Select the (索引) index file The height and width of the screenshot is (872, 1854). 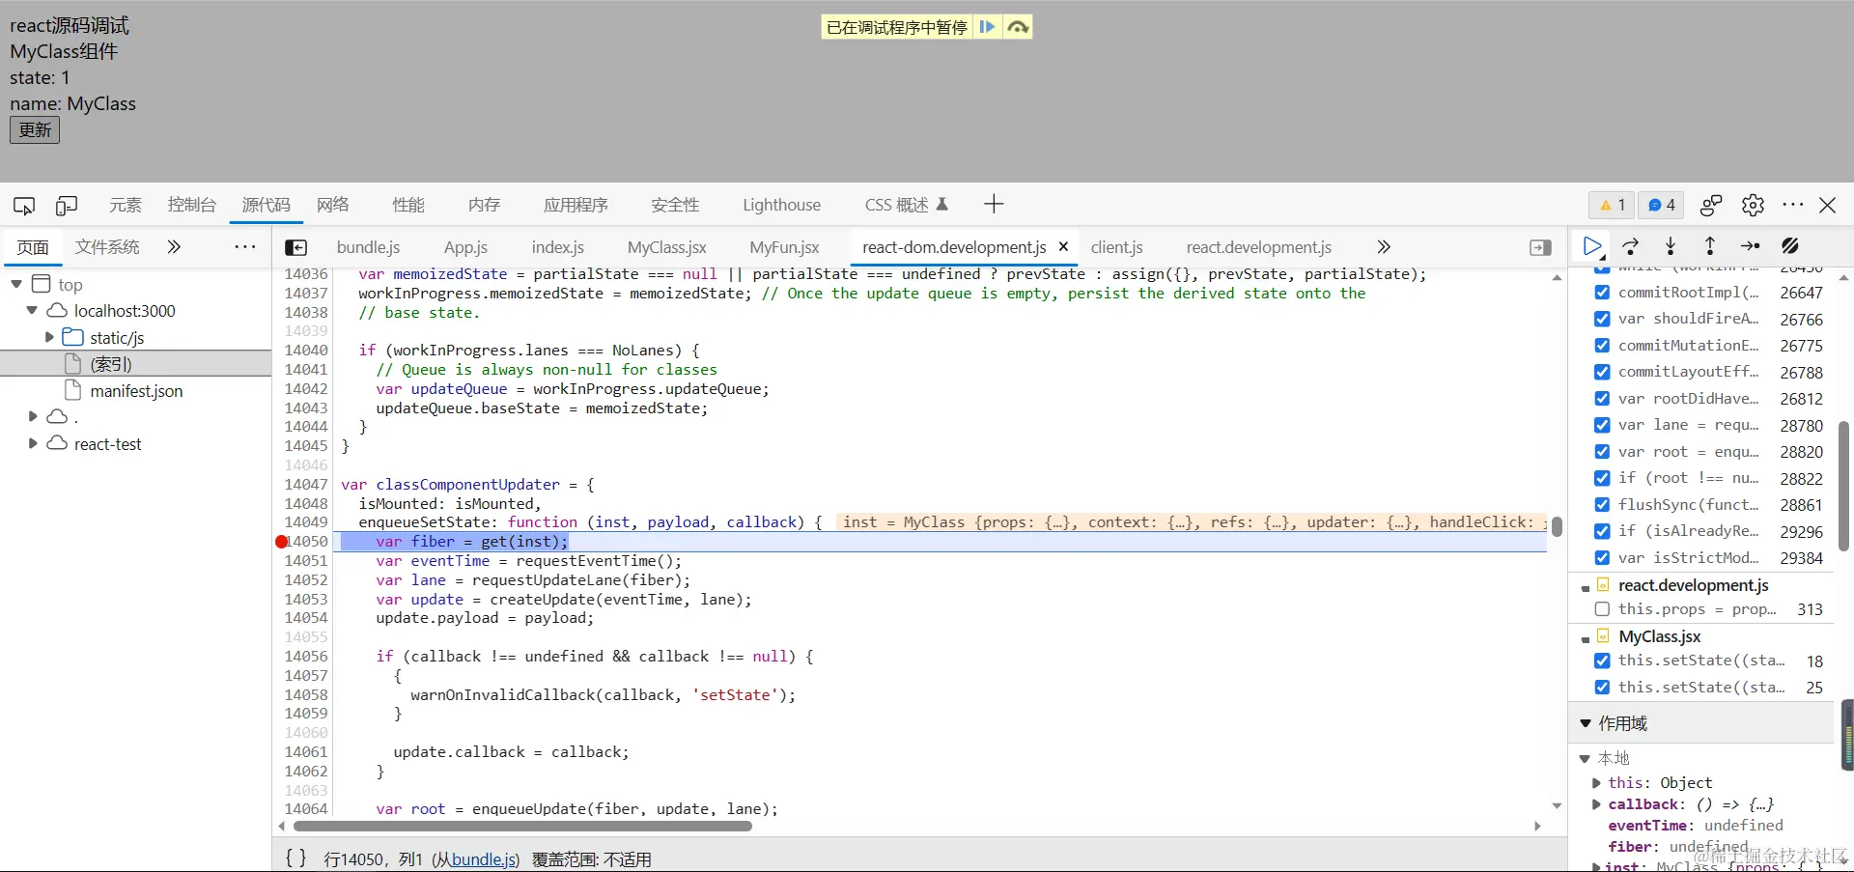pos(111,364)
